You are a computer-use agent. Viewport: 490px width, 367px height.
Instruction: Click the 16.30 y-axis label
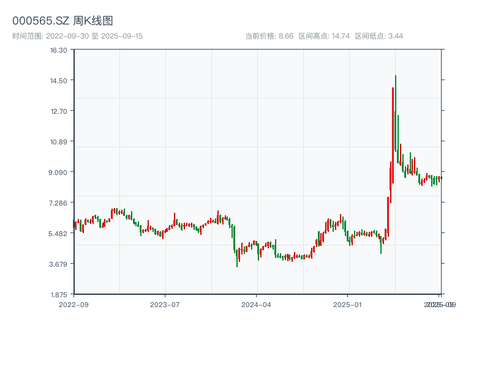coord(59,50)
